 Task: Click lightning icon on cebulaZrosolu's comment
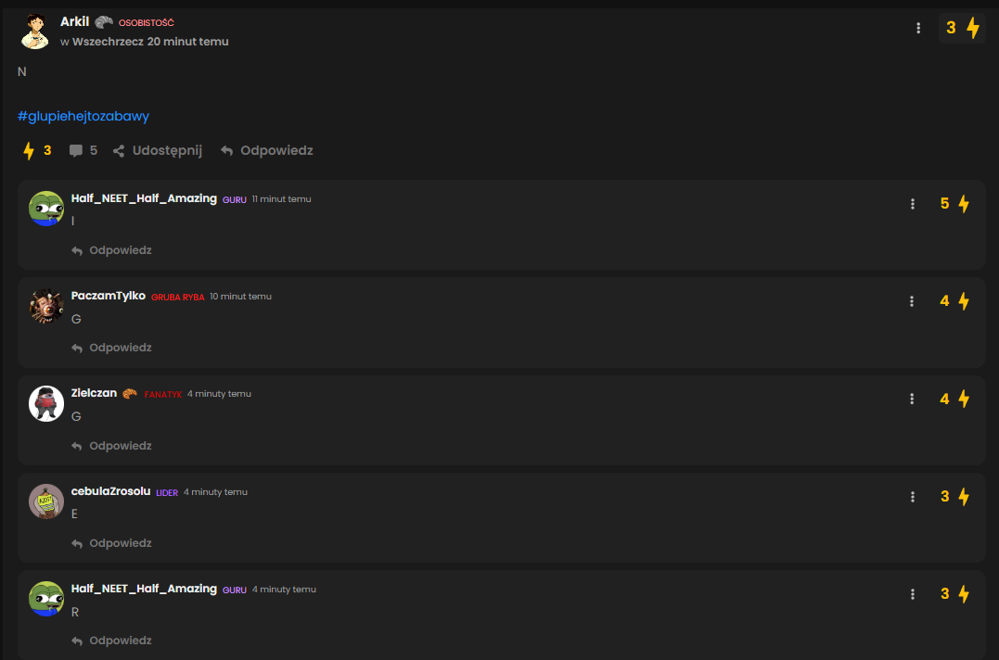tap(964, 497)
